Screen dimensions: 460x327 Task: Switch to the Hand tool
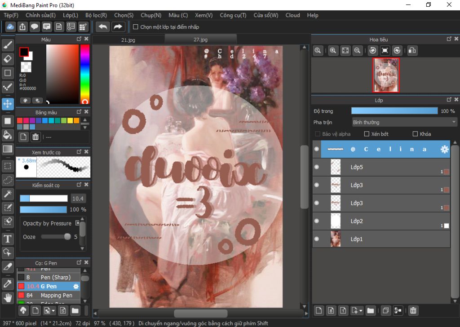point(8,298)
